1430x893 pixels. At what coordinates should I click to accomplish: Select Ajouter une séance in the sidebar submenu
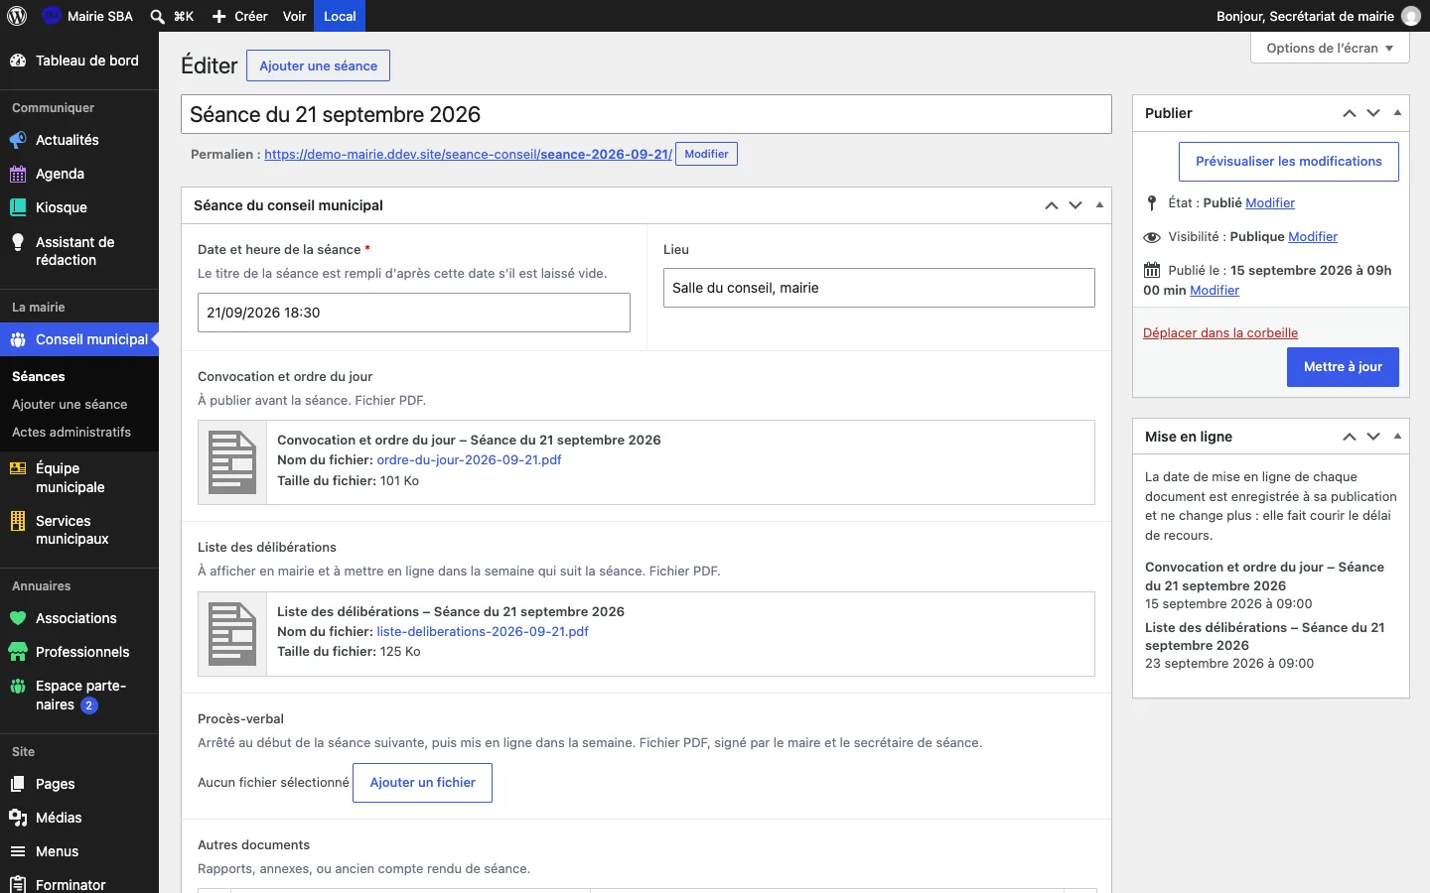point(70,404)
